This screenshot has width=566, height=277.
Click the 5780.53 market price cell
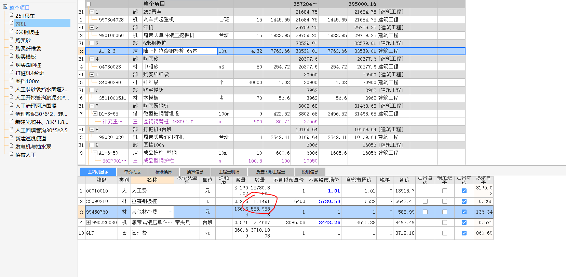324,201
